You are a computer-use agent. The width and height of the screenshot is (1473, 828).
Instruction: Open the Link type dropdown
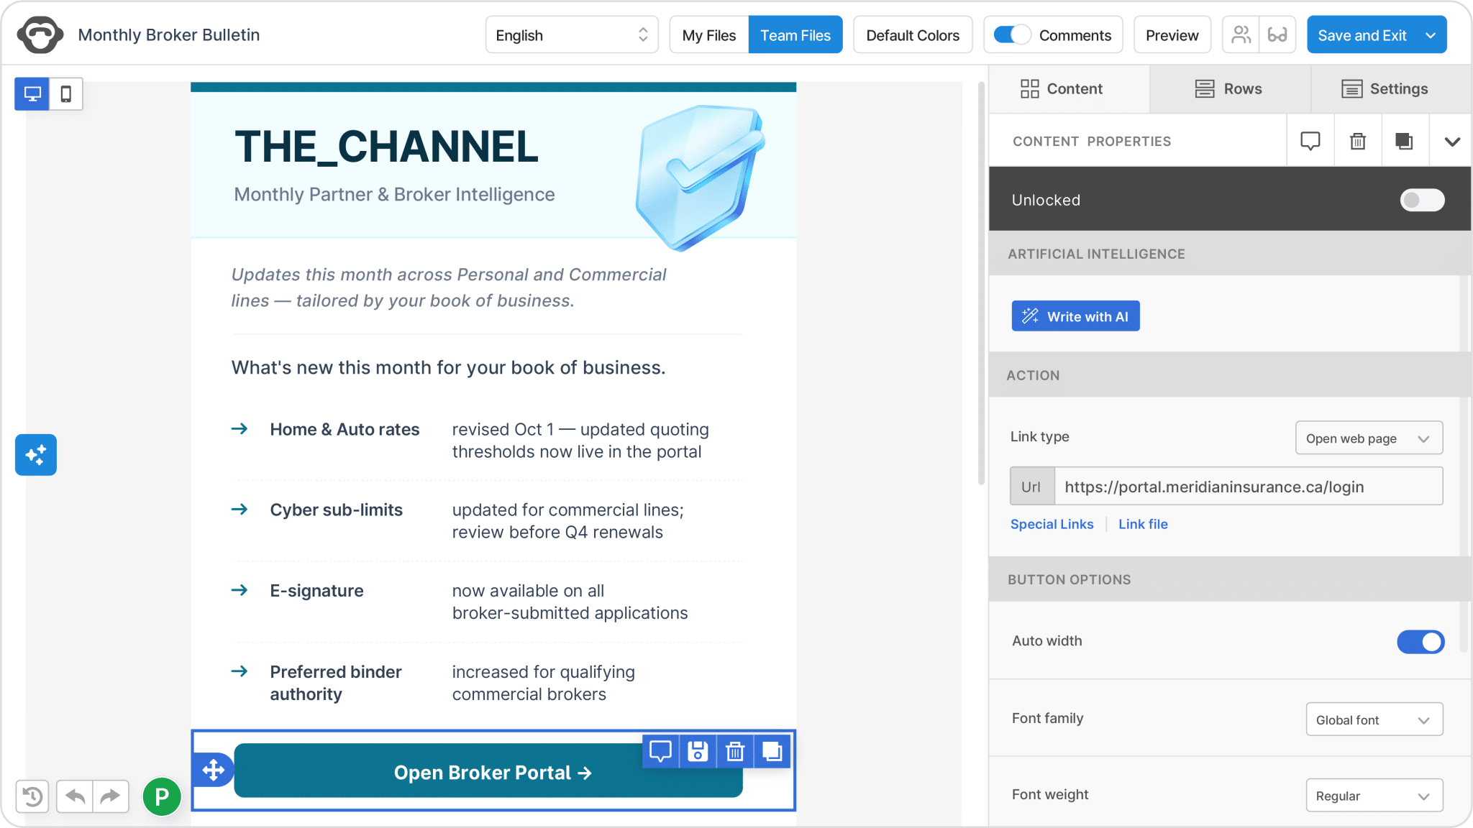pyautogui.click(x=1369, y=438)
